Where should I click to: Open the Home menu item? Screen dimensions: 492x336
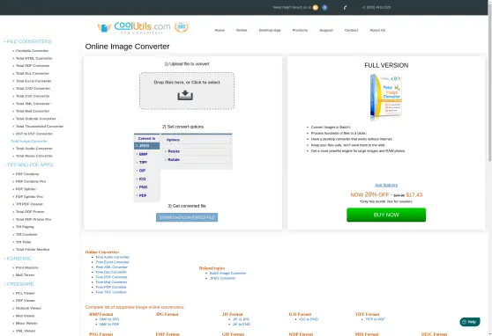[220, 31]
